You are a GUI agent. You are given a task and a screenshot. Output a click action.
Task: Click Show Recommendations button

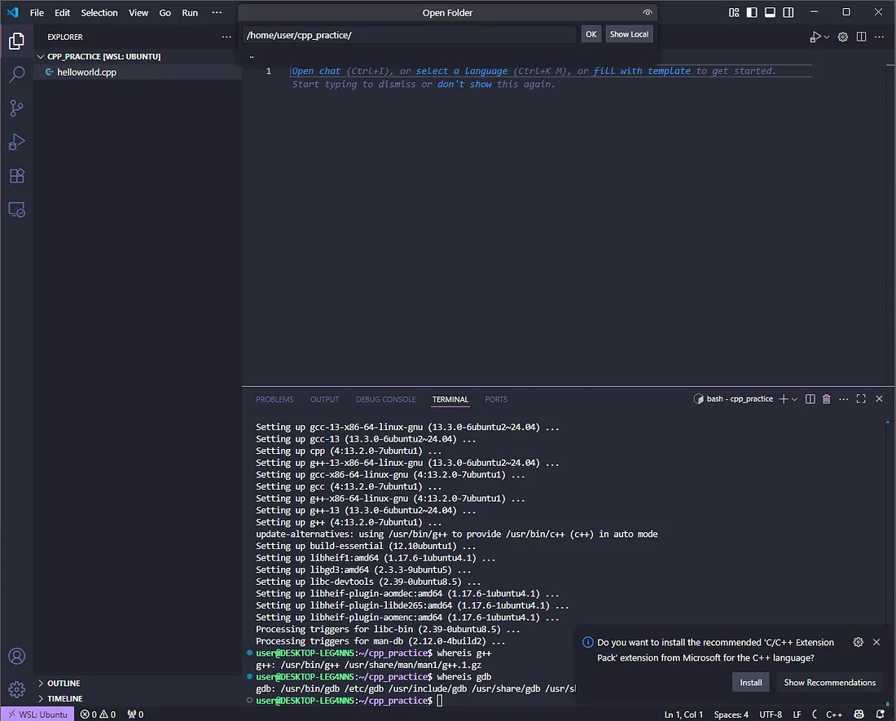point(829,682)
